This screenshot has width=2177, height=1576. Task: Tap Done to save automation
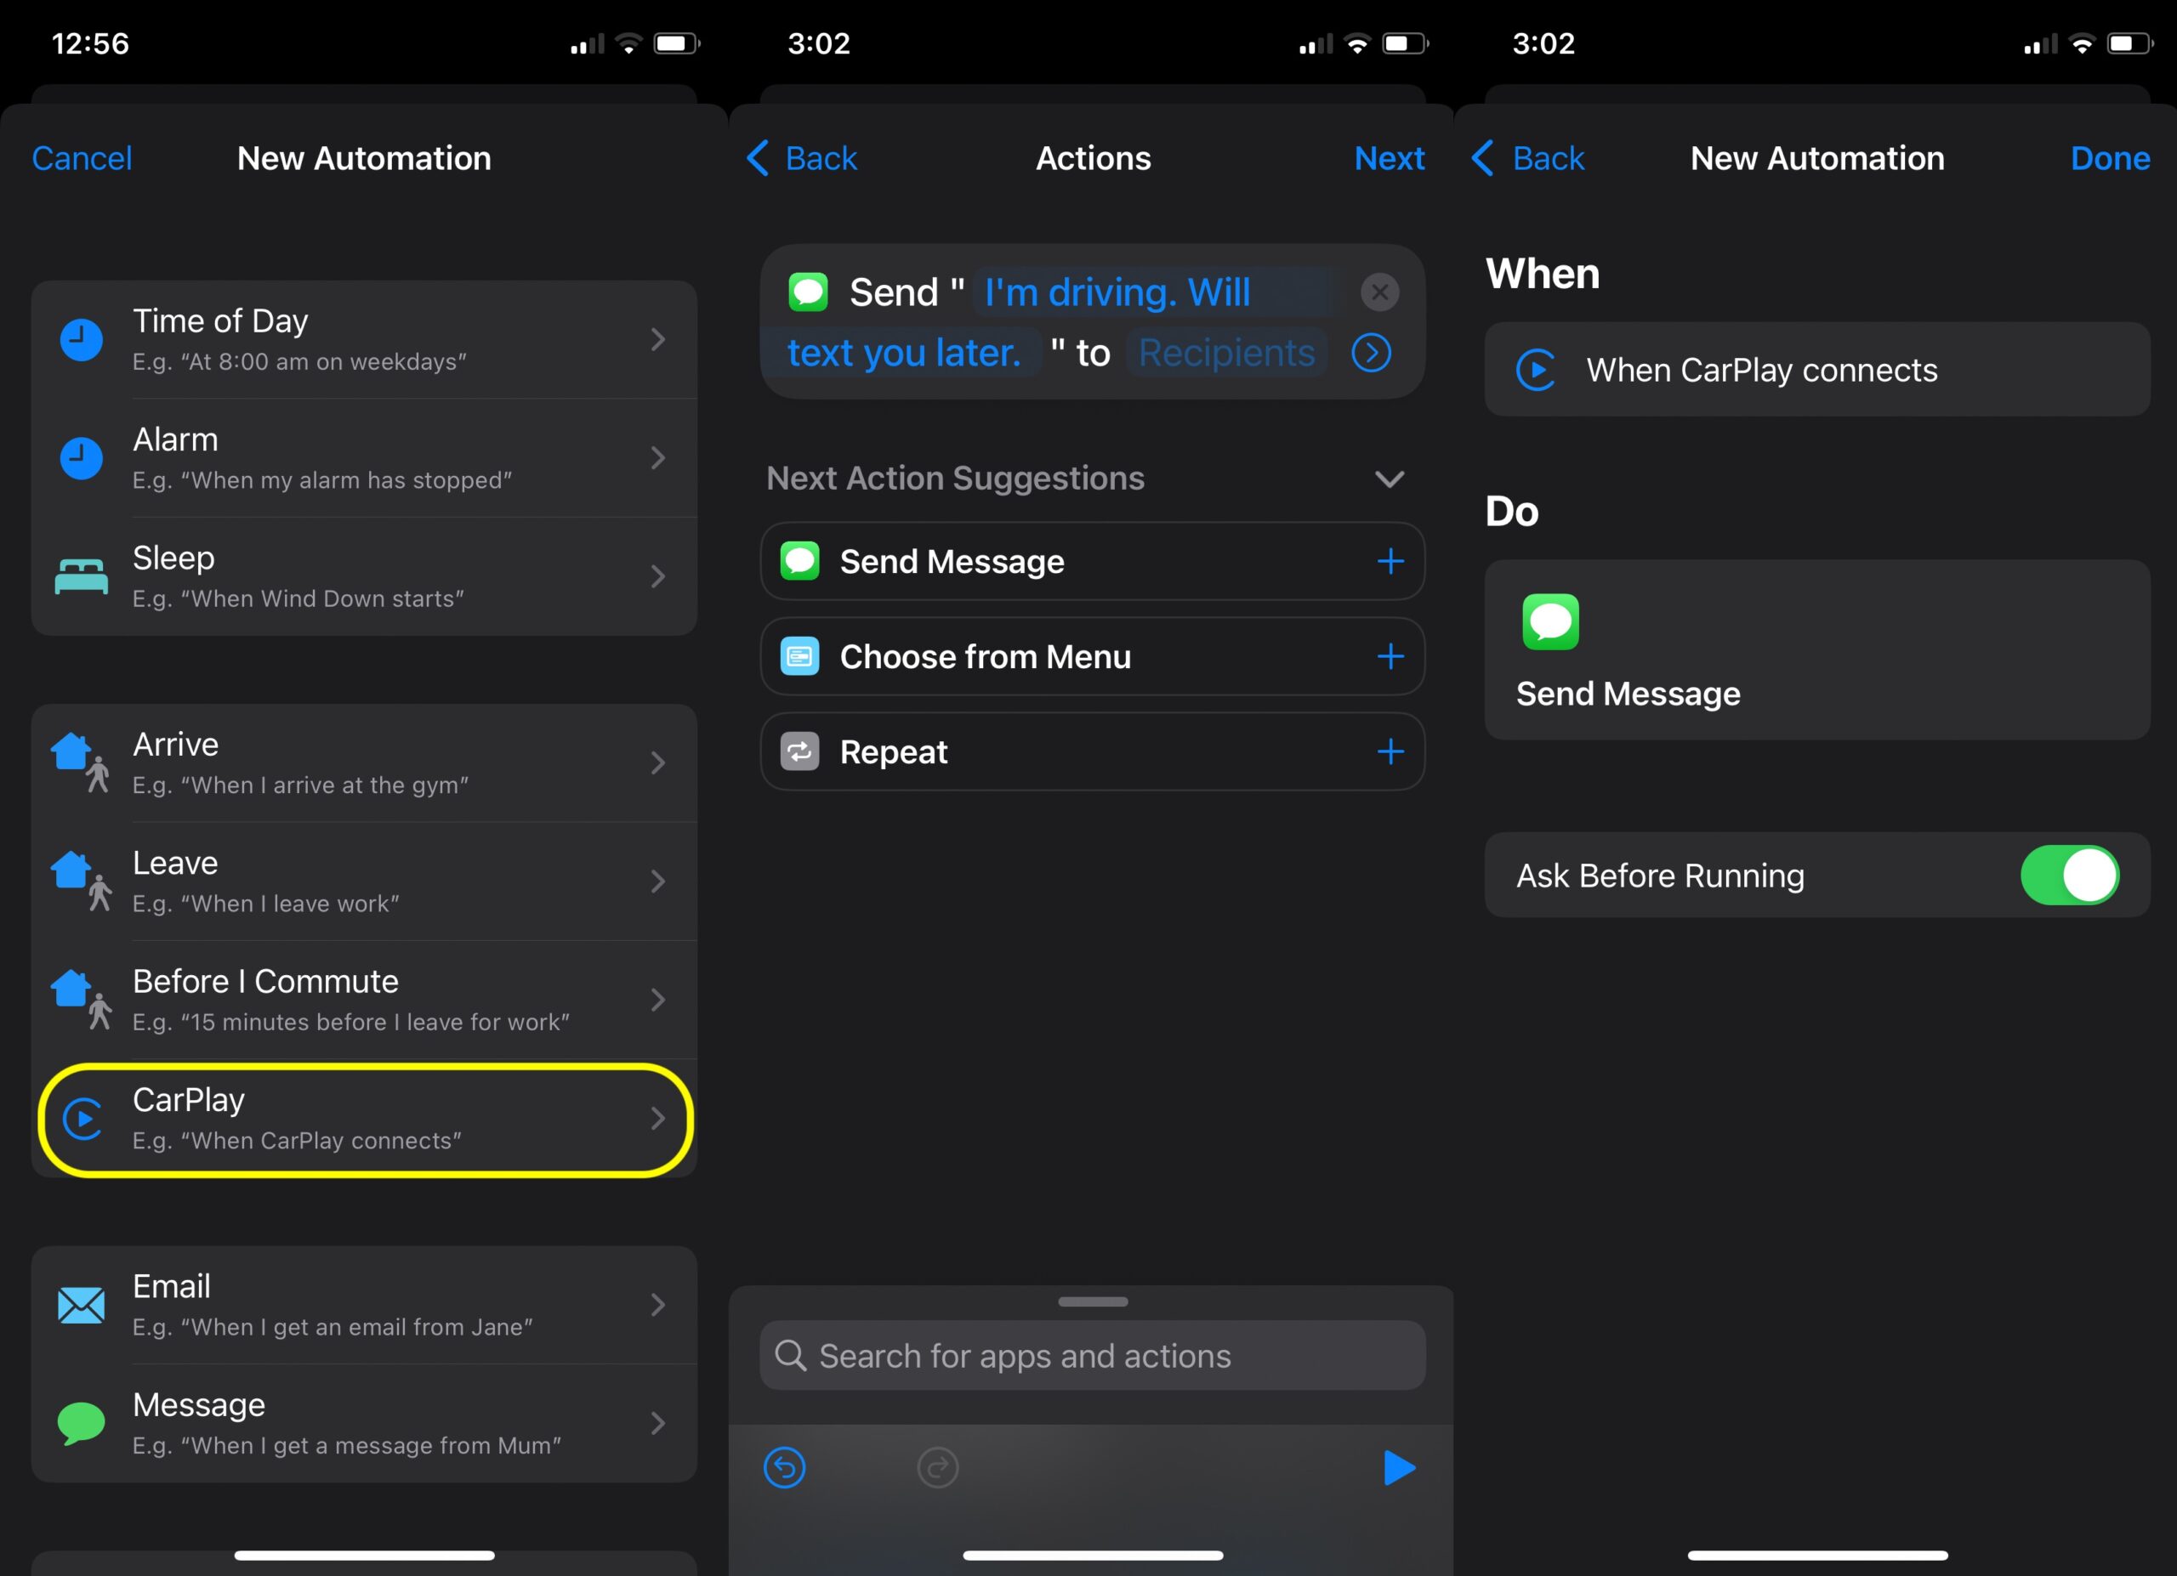pos(2110,158)
